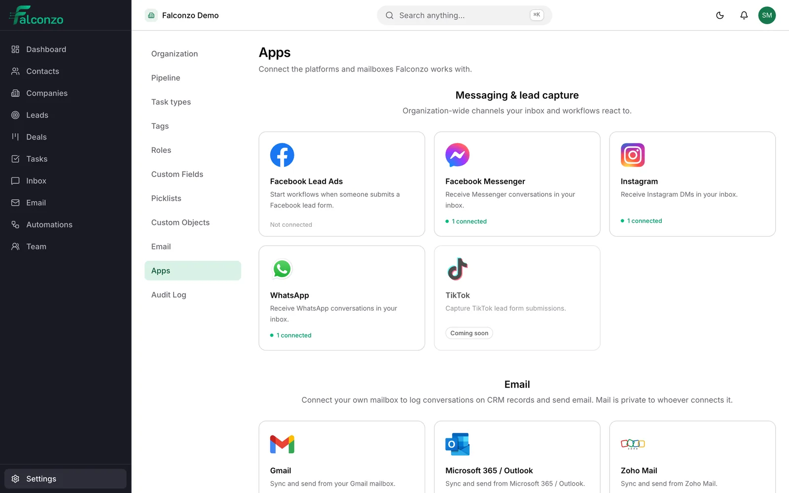Click '1 connected' status on Instagram

pos(641,221)
